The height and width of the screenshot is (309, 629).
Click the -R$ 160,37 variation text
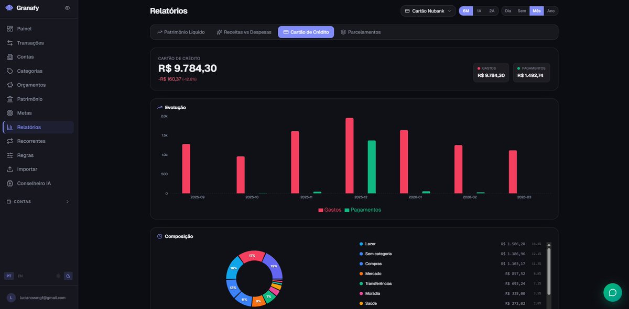[170, 79]
